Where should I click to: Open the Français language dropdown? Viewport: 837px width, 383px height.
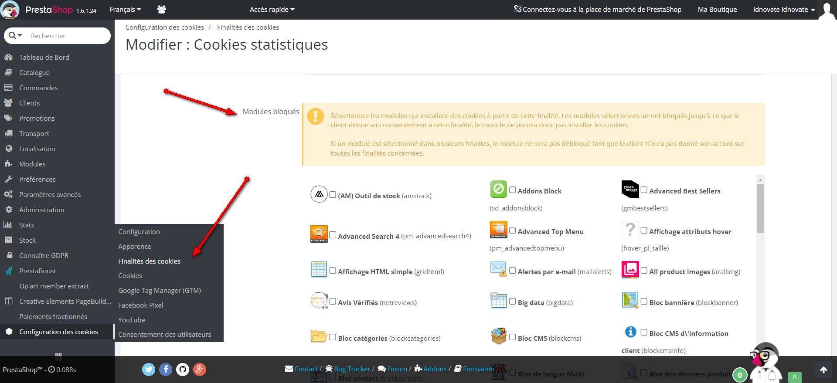pos(126,9)
